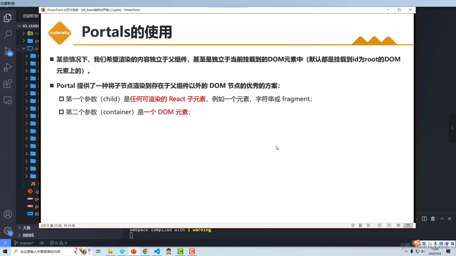456x256 pixels.
Task: Expand the public folder in Explorer
Action: pyautogui.click(x=24, y=41)
